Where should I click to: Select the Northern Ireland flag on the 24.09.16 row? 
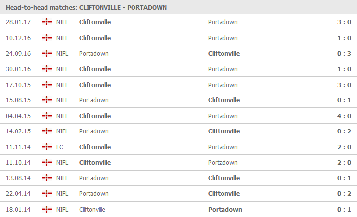click(46, 53)
